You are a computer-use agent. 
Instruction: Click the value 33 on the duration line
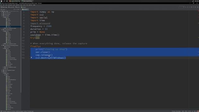[46, 29]
